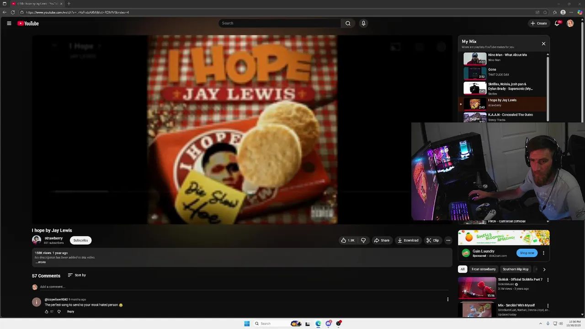This screenshot has height=329, width=585.
Task: Select the Southern Hip Hop chip
Action: tap(516, 269)
